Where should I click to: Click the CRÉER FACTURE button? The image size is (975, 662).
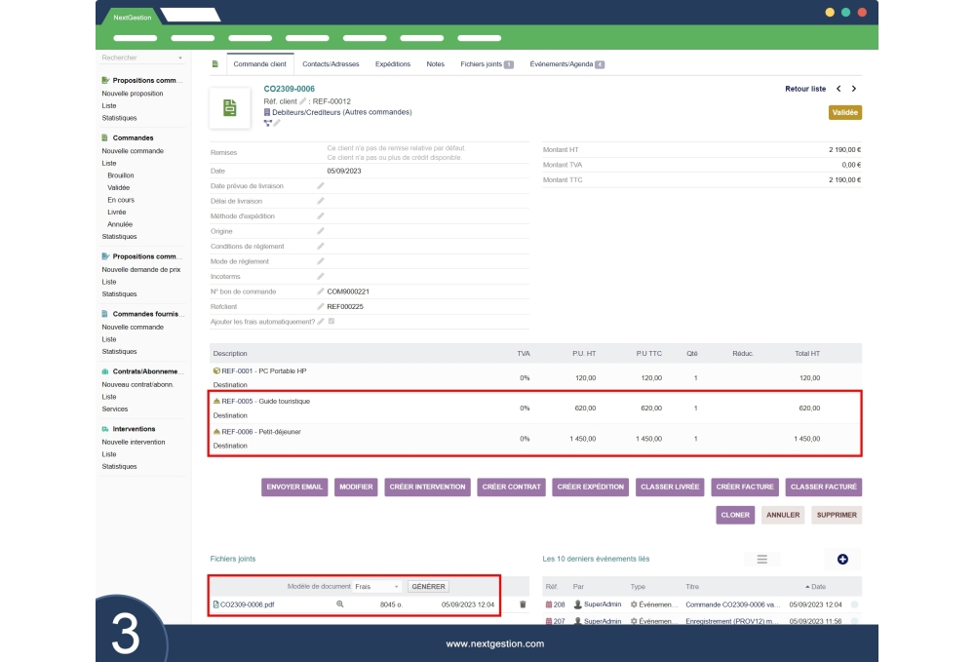pyautogui.click(x=744, y=487)
